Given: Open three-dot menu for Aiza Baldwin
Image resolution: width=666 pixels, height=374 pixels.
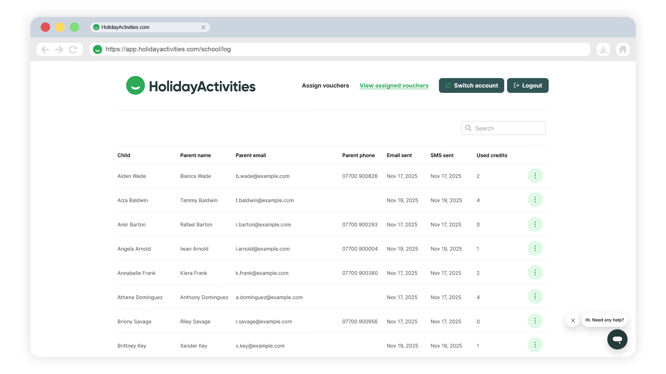Looking at the screenshot, I should click(x=535, y=200).
